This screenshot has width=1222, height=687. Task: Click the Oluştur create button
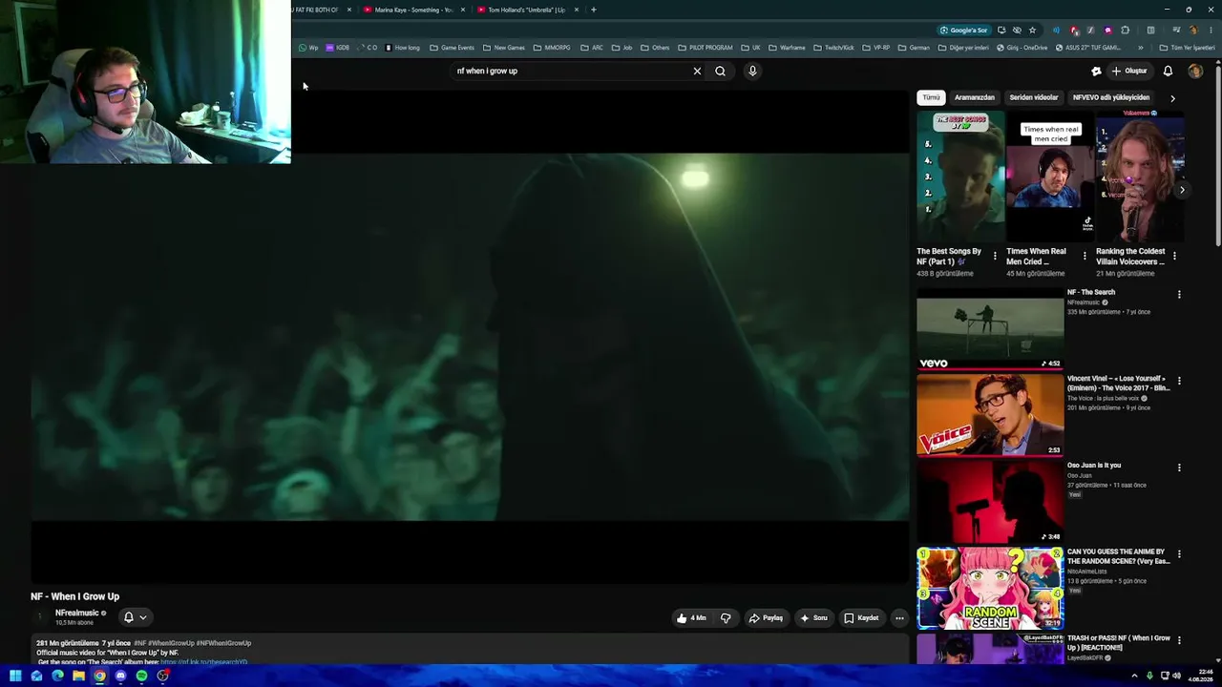[1128, 71]
